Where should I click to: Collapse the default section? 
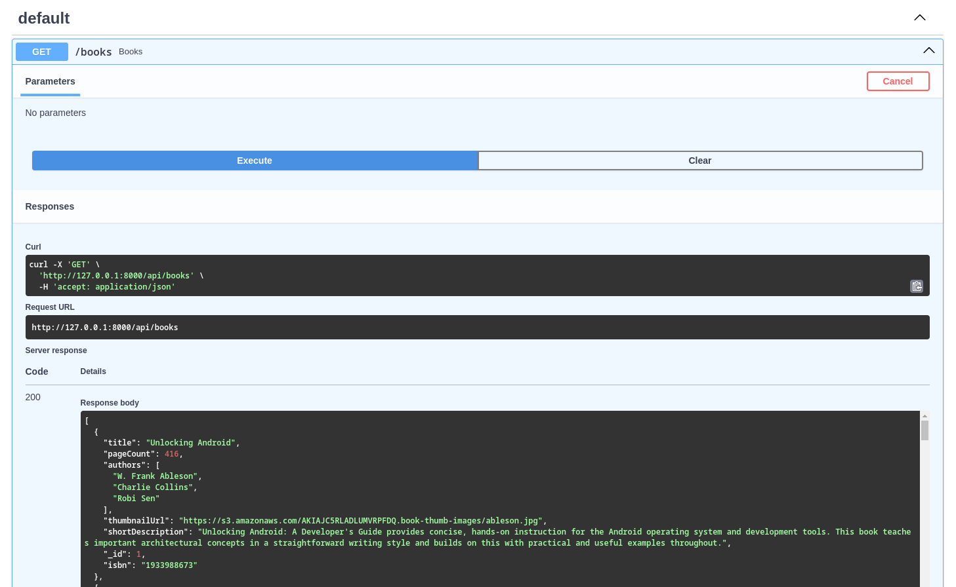point(919,18)
